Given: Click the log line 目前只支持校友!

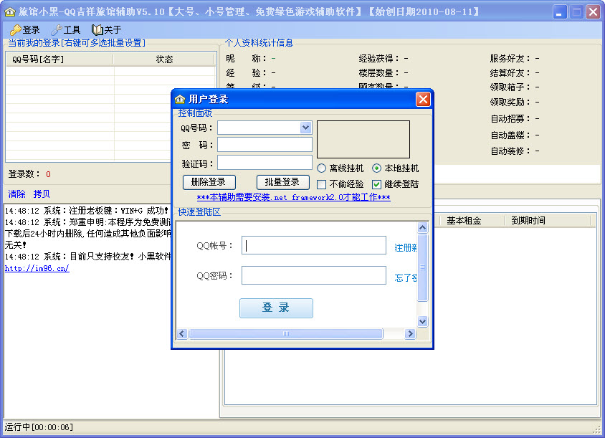Looking at the screenshot, I should point(88,257).
